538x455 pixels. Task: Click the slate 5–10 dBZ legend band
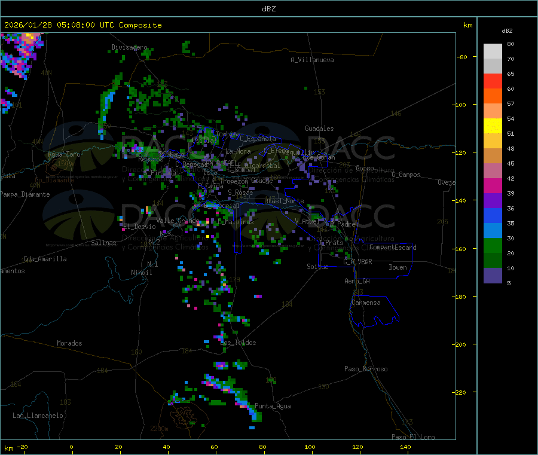point(493,276)
